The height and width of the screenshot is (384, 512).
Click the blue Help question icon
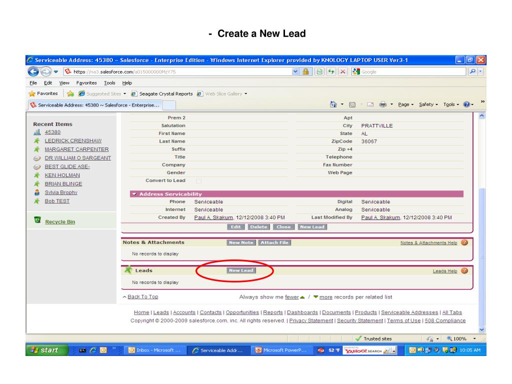pos(466,104)
